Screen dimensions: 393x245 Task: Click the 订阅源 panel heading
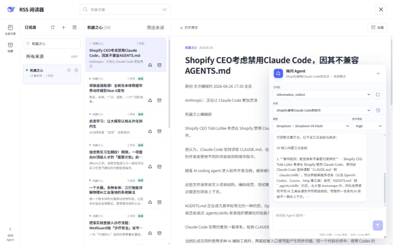[x=30, y=27]
